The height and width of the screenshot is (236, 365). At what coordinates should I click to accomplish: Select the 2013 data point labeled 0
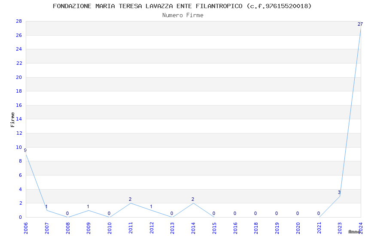click(172, 217)
